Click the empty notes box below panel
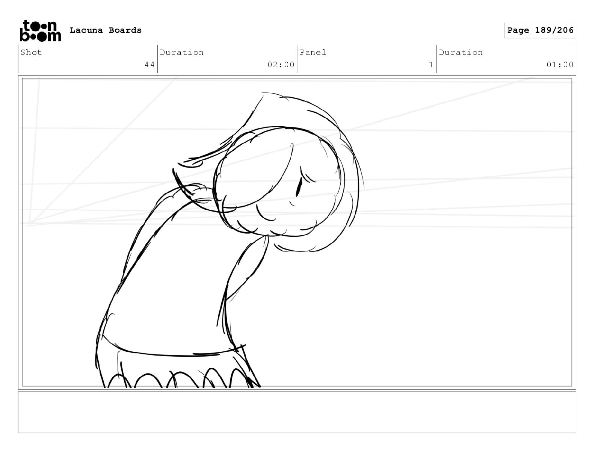This screenshot has width=595, height=460. (x=297, y=412)
